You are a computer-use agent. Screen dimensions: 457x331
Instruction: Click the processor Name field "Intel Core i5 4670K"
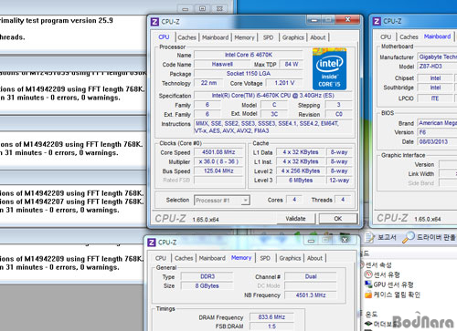(x=249, y=55)
